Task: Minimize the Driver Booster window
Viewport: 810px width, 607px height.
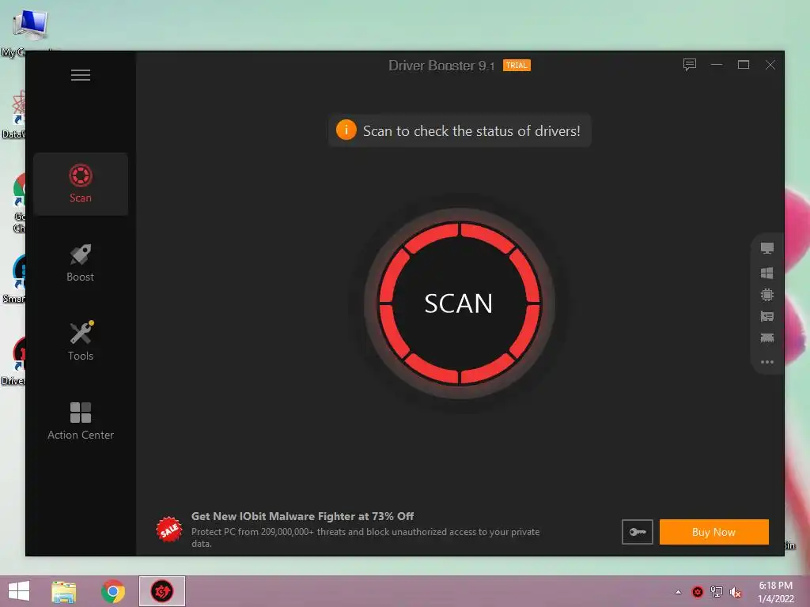Action: tap(717, 65)
